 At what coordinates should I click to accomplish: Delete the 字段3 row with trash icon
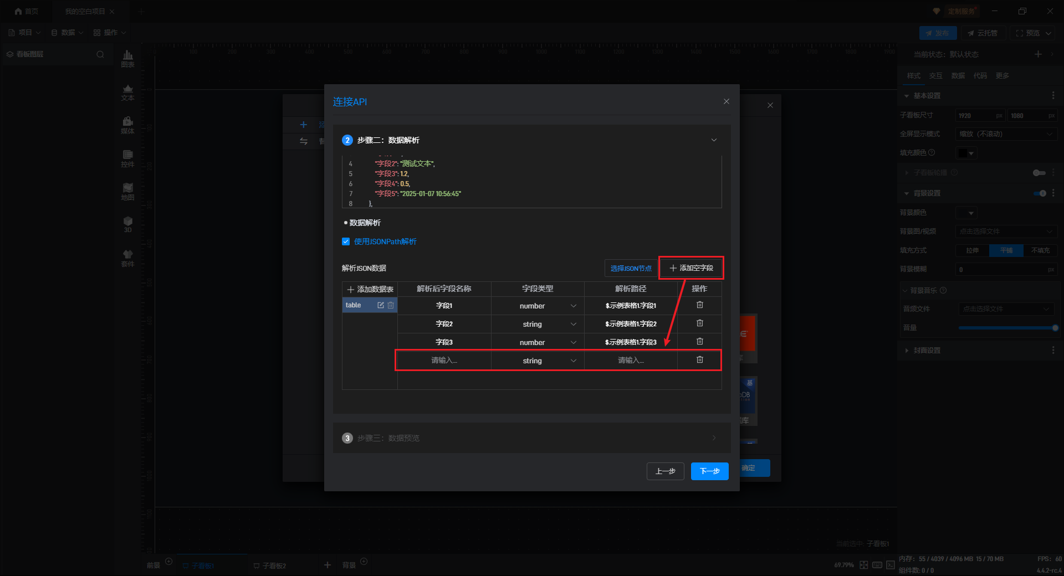tap(699, 342)
